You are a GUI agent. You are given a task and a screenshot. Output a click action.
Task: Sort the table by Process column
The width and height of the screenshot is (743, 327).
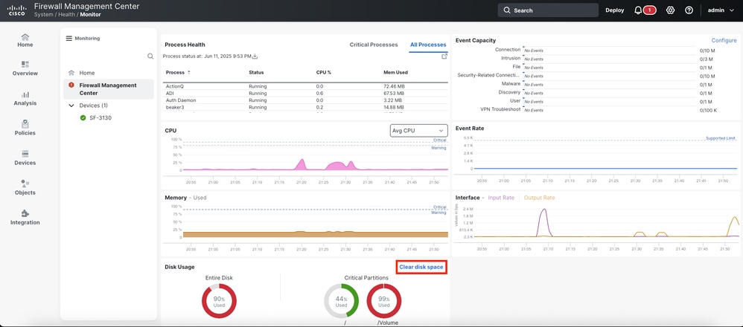click(x=178, y=72)
